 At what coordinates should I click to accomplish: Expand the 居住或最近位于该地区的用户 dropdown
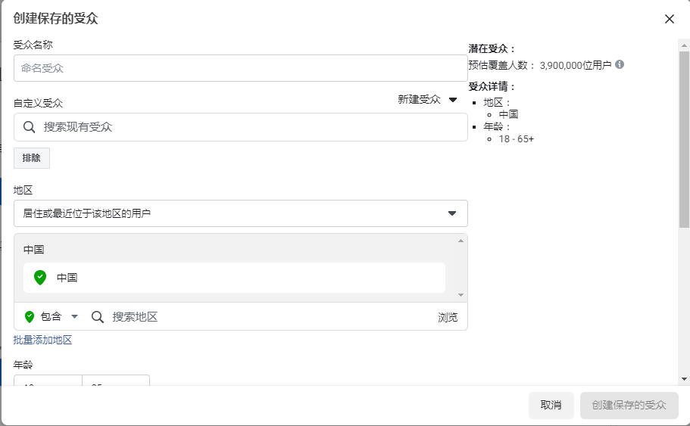pyautogui.click(x=240, y=213)
